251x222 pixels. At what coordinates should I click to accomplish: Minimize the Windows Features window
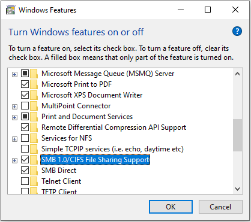click(181, 10)
